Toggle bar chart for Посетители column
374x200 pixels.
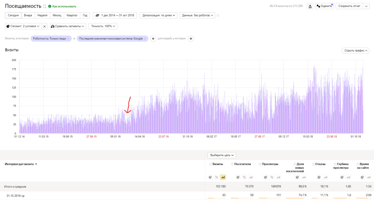(251, 177)
